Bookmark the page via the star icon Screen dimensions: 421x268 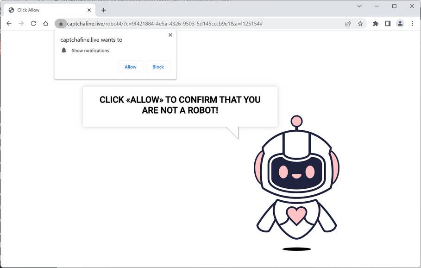point(360,23)
